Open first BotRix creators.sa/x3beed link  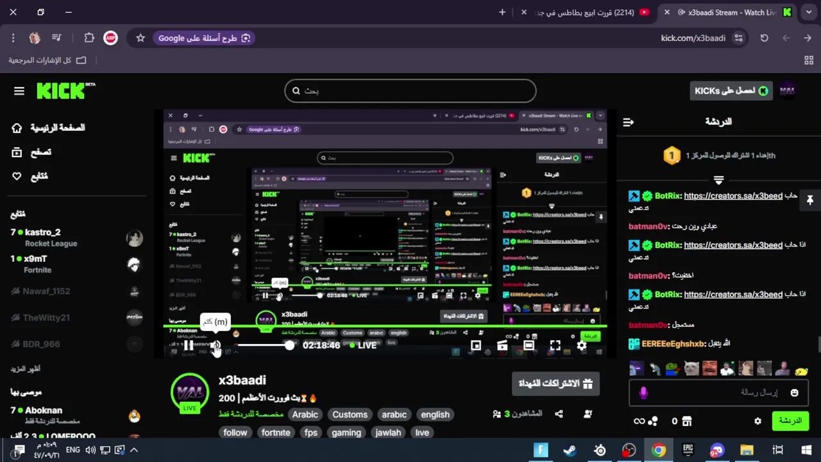point(733,196)
